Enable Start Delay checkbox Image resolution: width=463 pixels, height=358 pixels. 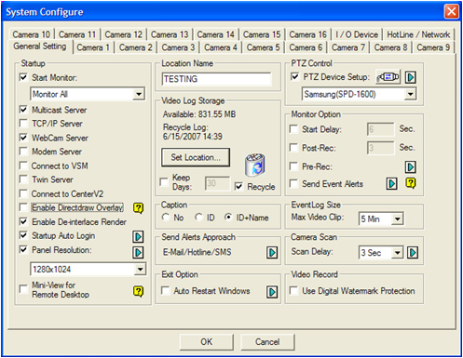point(293,128)
